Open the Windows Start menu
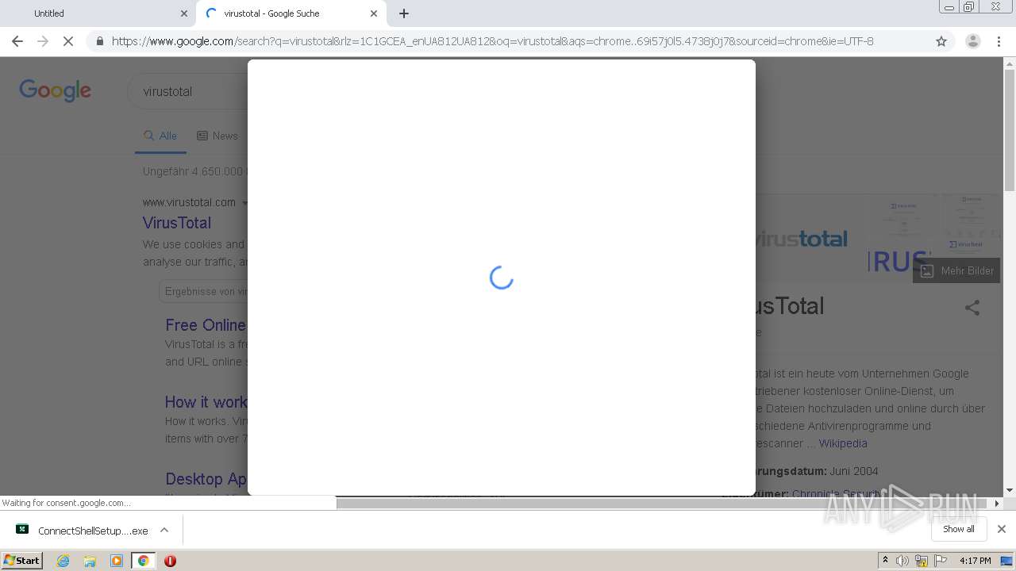Viewport: 1016px width, 571px height. (22, 560)
